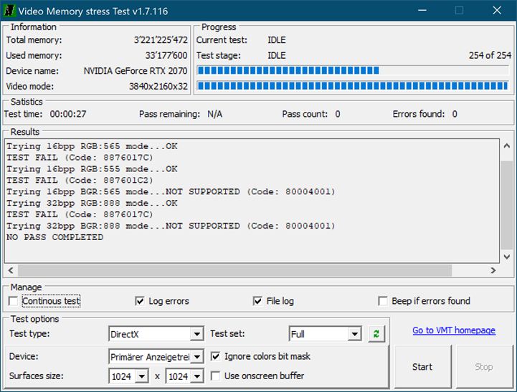Click the results scroll right arrow
The width and height of the screenshot is (517, 392).
(x=493, y=270)
